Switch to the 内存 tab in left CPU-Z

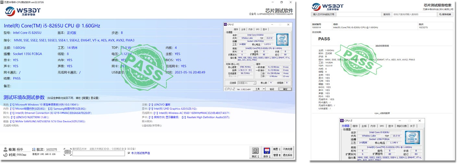[251, 29]
